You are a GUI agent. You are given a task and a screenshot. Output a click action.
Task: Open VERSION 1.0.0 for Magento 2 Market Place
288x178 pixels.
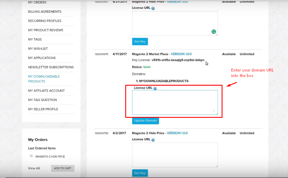pos(182,54)
